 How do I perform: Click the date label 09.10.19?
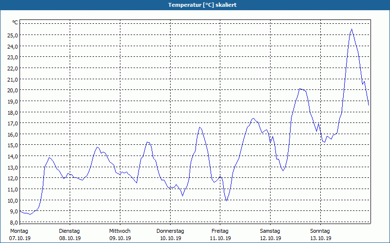(120, 238)
